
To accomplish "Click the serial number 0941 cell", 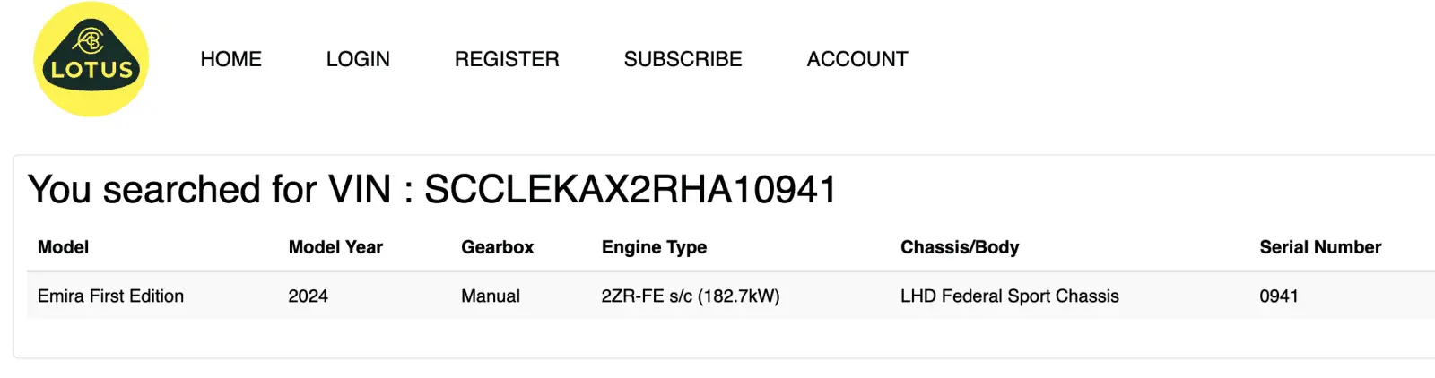I will pyautogui.click(x=1278, y=296).
